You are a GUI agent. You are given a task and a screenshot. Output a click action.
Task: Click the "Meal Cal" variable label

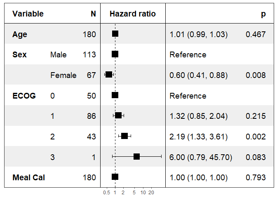(x=29, y=178)
